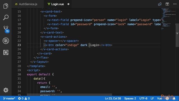Change end of line sequence LF
Viewport: 179px width, 101px height.
(152, 98)
